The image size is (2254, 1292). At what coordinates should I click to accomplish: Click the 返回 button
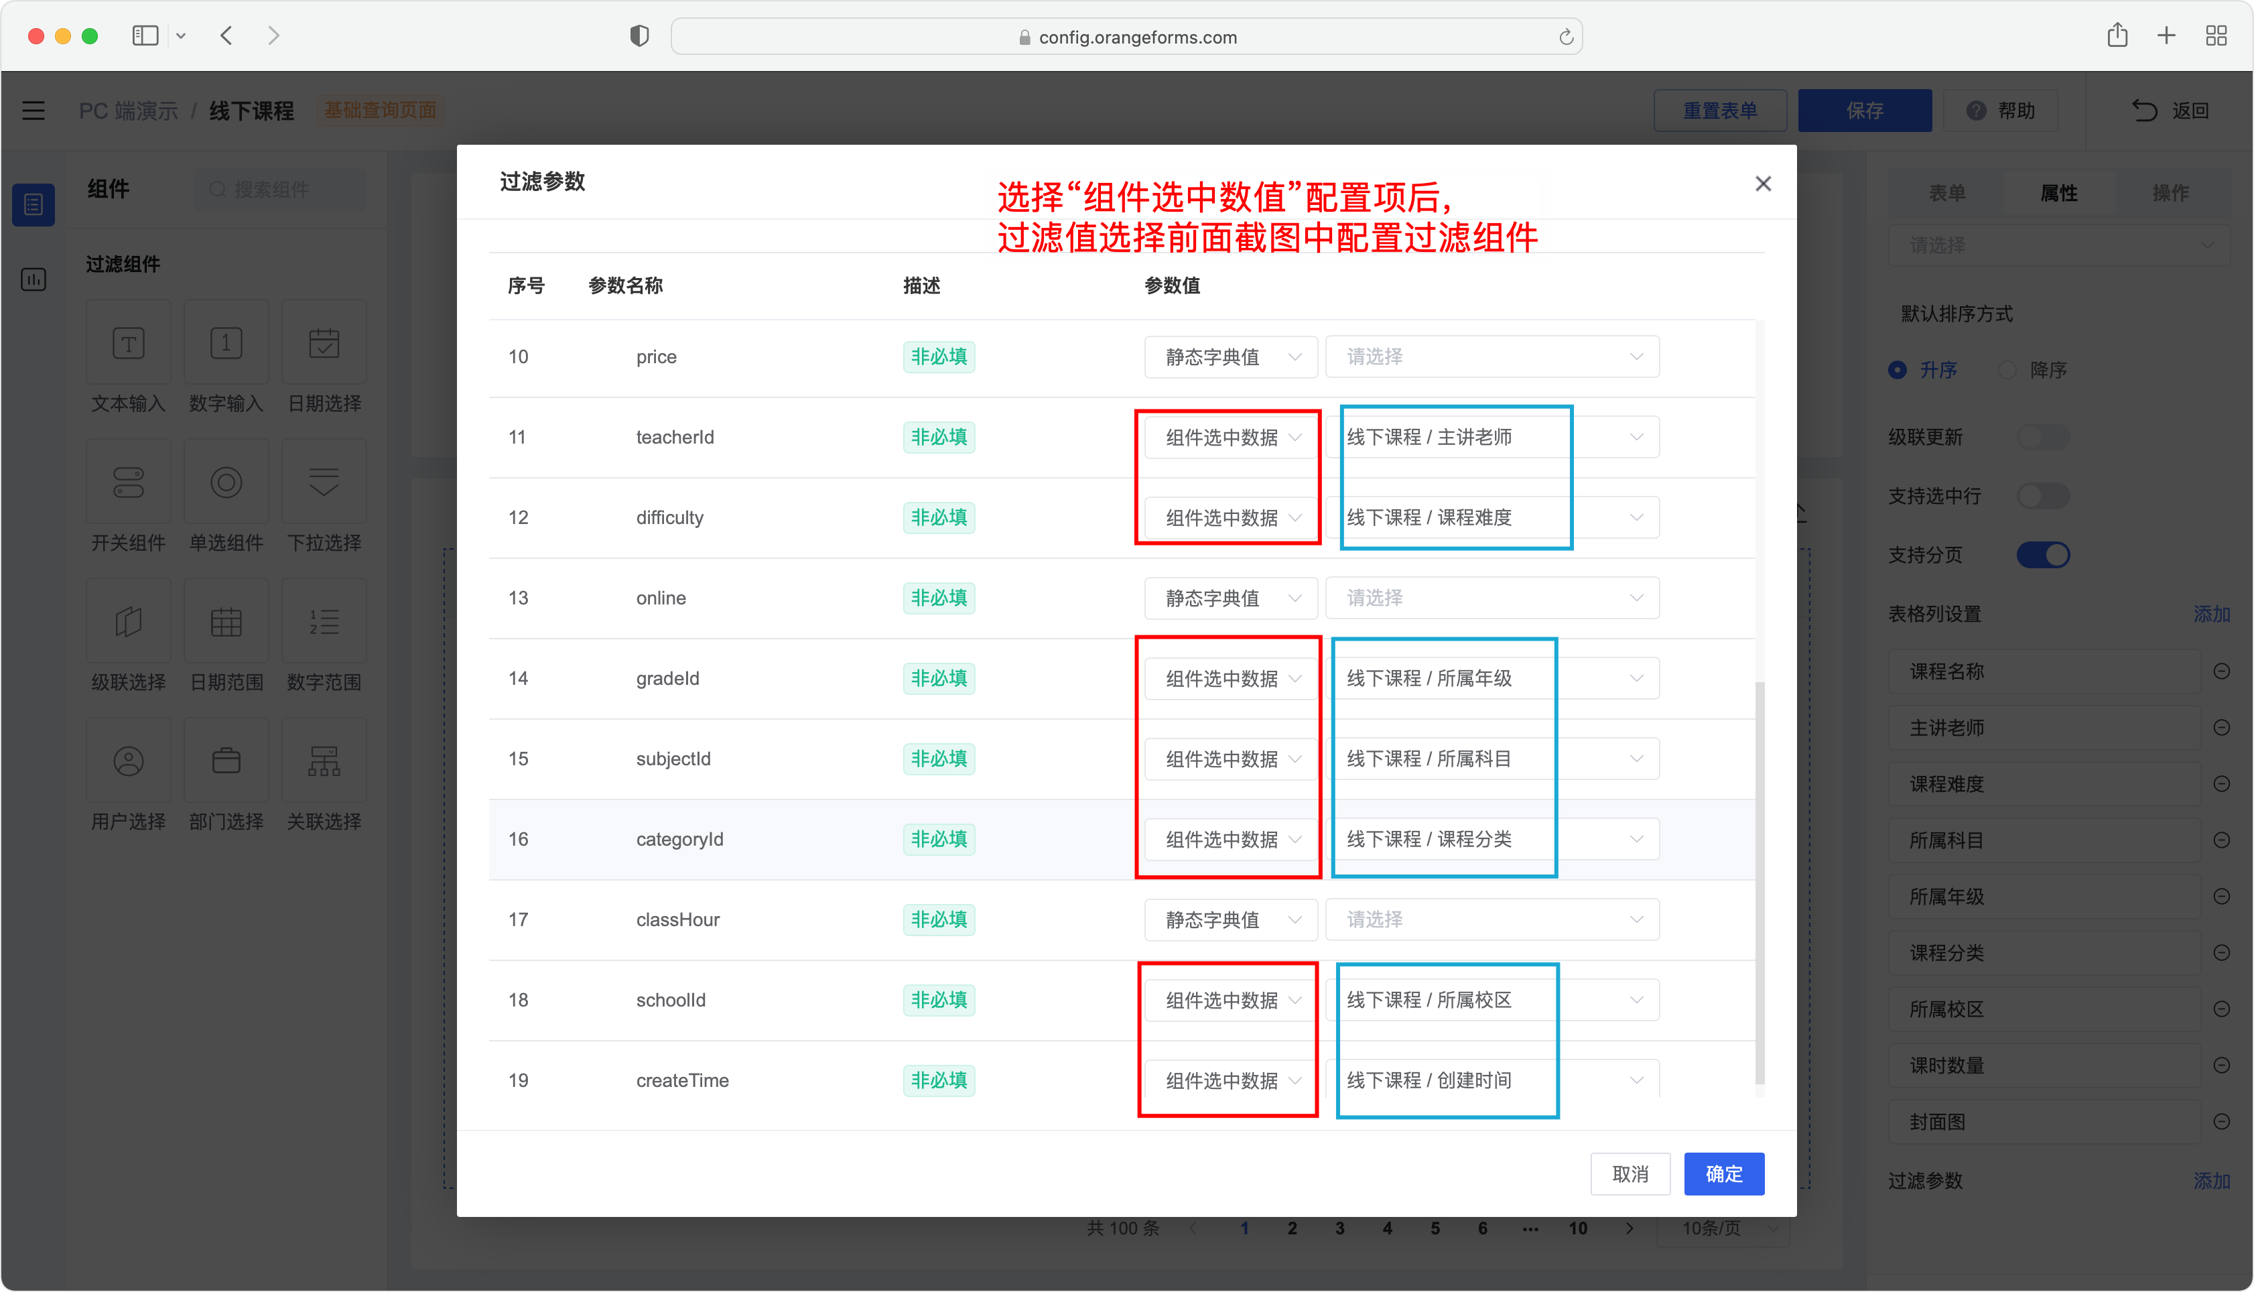pos(2171,110)
